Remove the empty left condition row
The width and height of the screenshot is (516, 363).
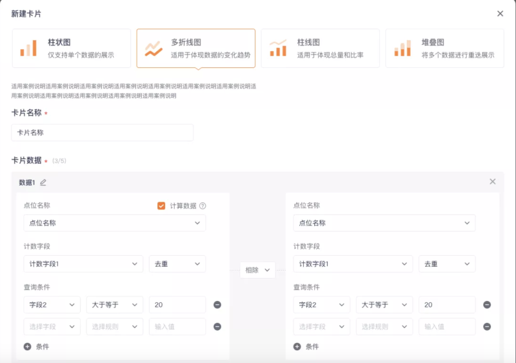[217, 327]
